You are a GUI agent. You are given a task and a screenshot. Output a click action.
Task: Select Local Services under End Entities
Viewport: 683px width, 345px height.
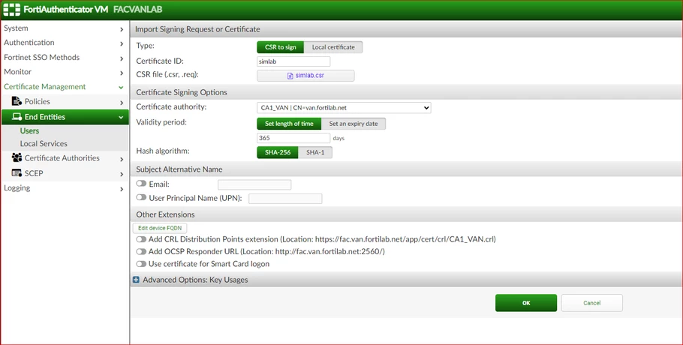[44, 143]
